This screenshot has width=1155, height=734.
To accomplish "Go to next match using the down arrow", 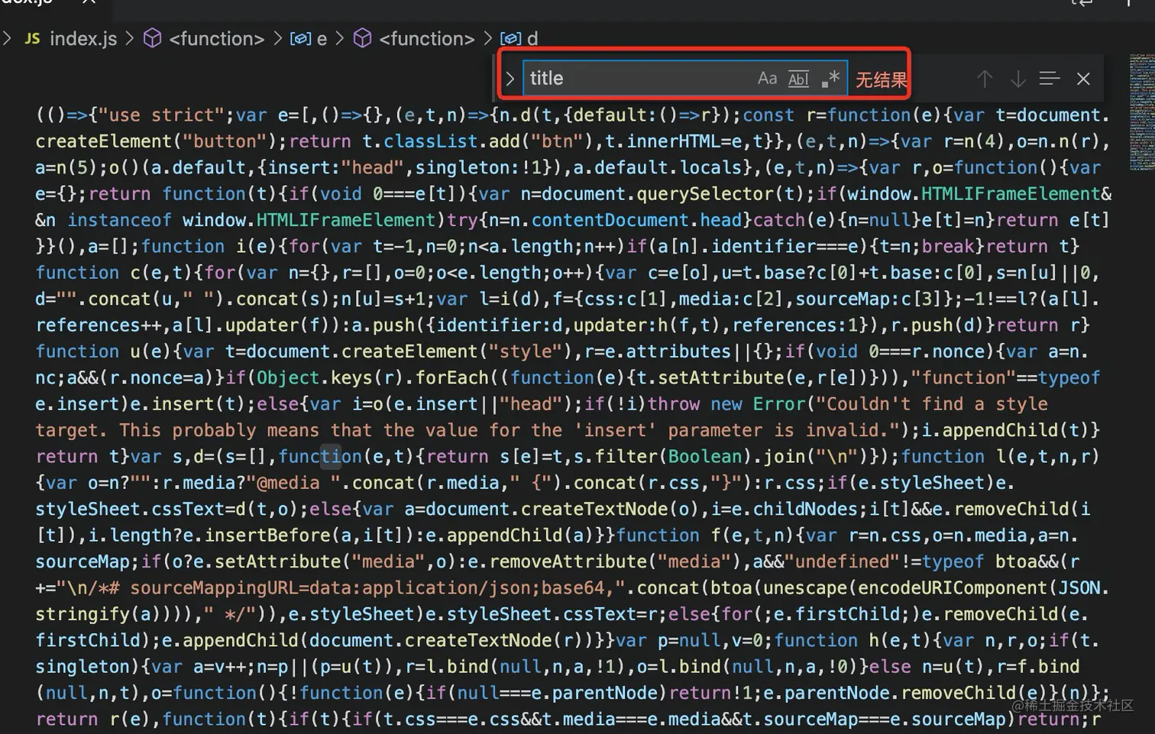I will click(1017, 79).
